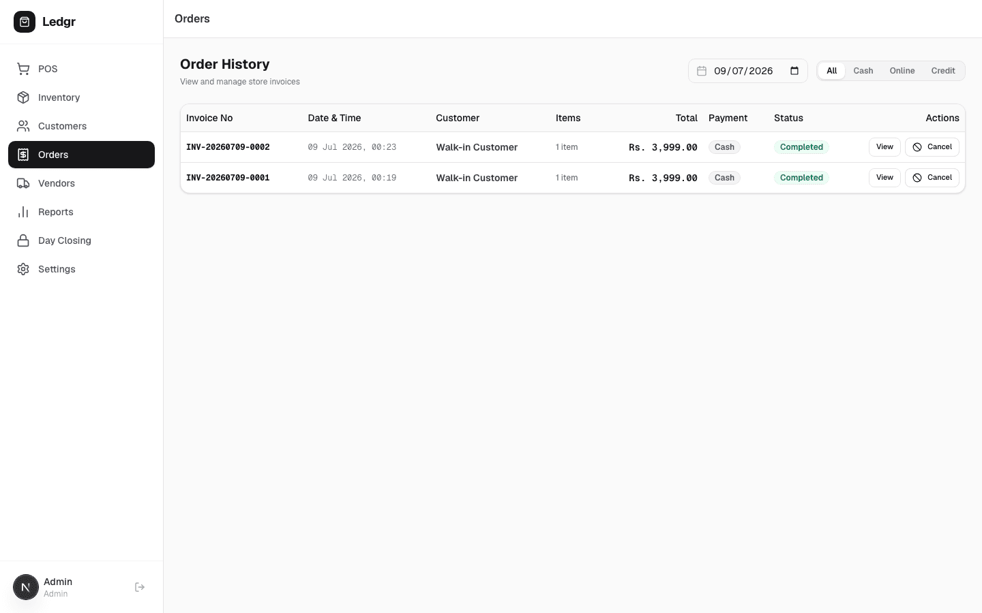
Task: Filter orders by Online payment
Action: [902, 71]
